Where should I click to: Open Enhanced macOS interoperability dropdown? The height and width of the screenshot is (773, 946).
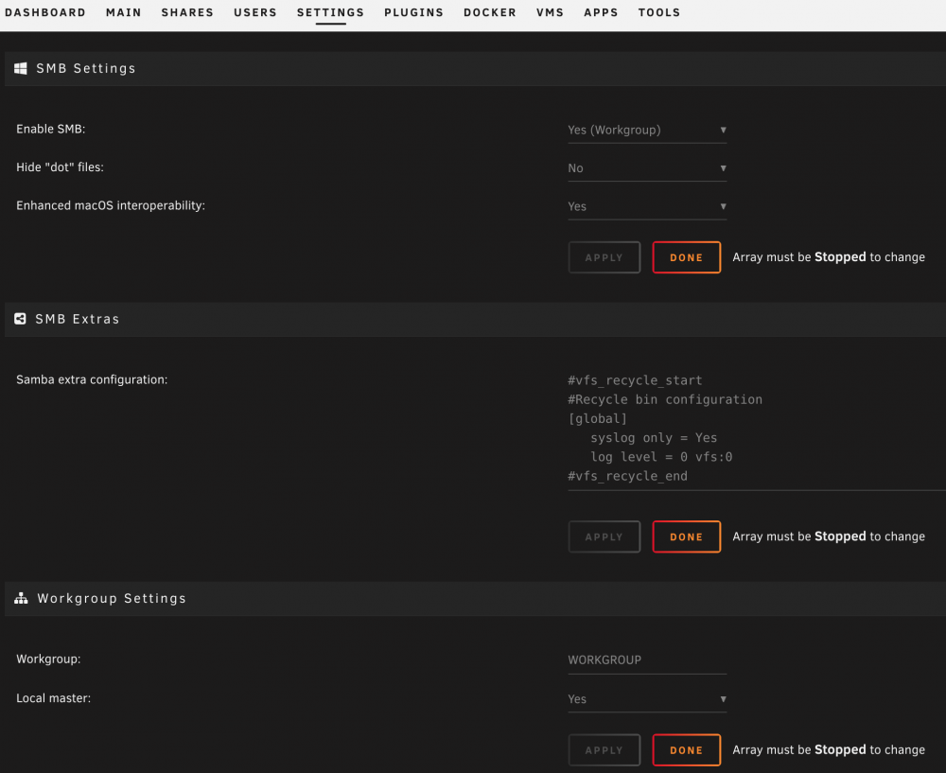[647, 206]
